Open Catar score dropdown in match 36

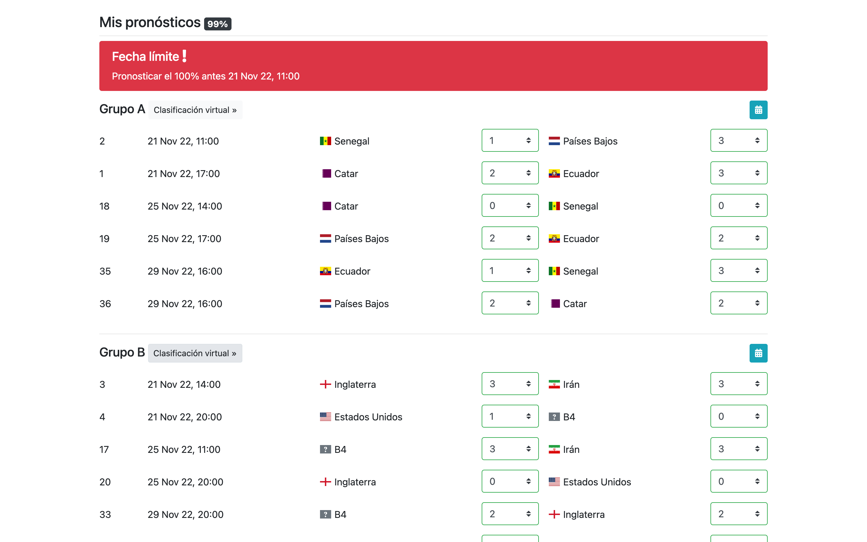click(x=739, y=303)
